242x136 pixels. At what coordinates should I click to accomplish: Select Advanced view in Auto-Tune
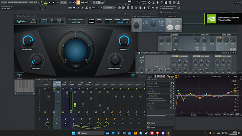[x=33, y=22]
